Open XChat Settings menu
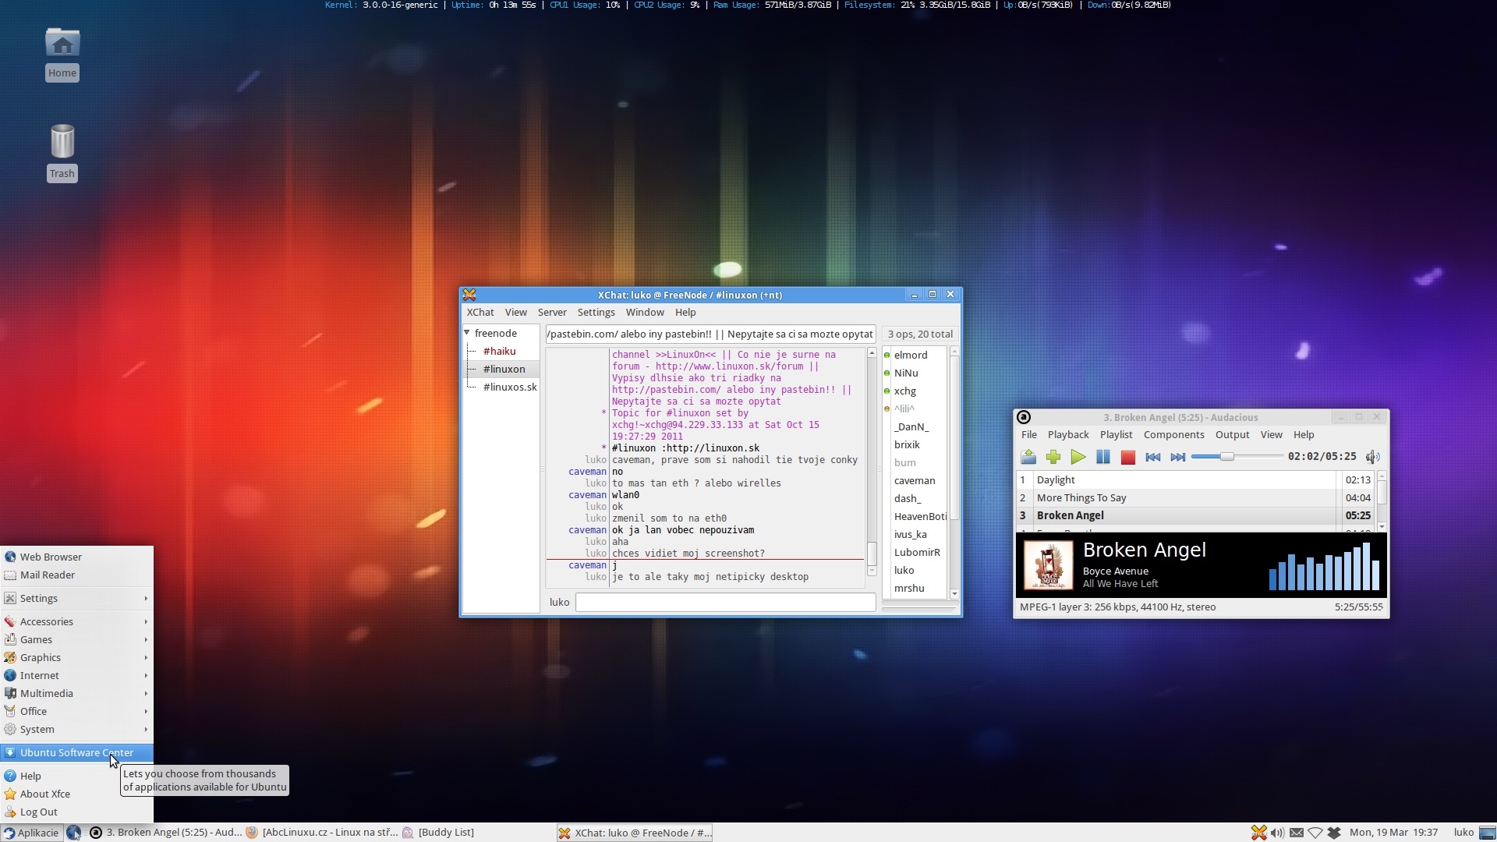This screenshot has width=1497, height=842. coord(596,313)
